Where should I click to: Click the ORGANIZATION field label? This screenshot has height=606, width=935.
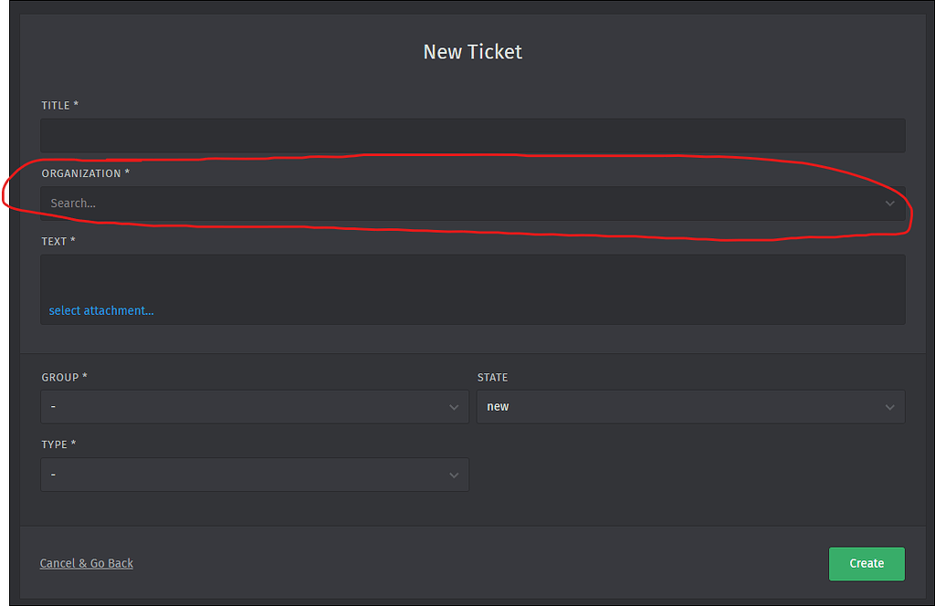click(86, 173)
